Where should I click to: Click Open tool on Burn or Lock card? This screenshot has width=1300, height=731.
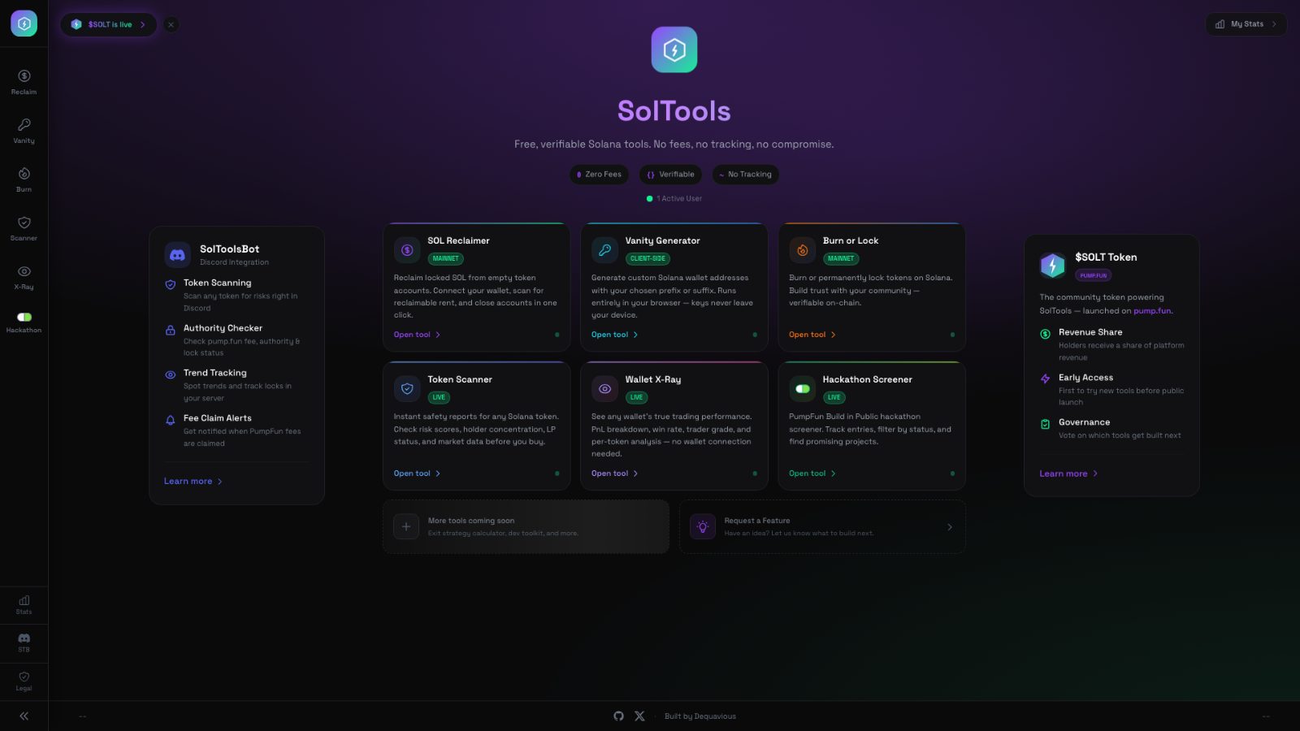(x=812, y=335)
